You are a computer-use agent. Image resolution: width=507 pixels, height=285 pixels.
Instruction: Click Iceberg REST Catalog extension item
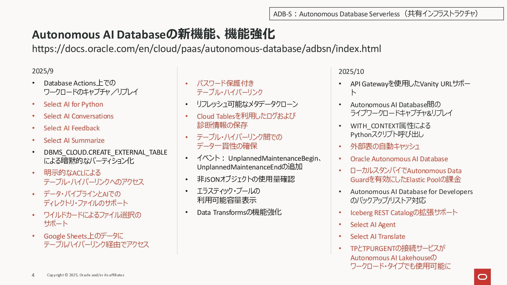pos(403,212)
